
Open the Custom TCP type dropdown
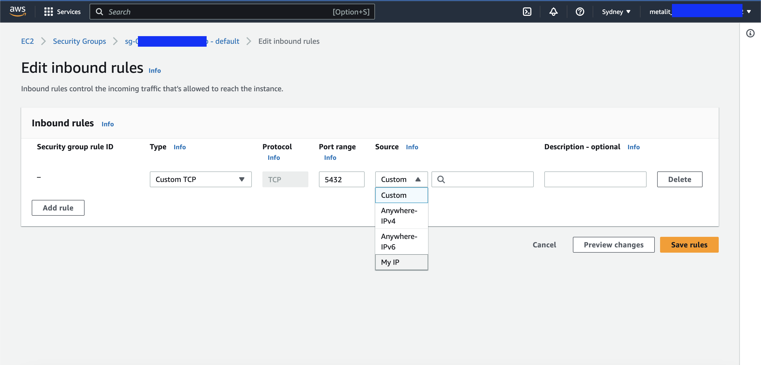[x=201, y=179]
